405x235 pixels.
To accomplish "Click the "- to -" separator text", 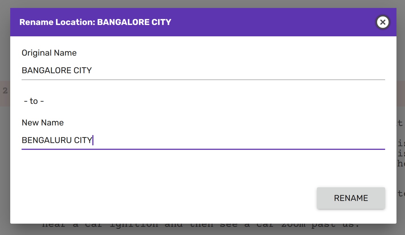I will 34,101.
